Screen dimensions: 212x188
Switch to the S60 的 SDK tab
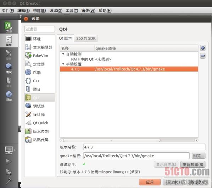86,38
